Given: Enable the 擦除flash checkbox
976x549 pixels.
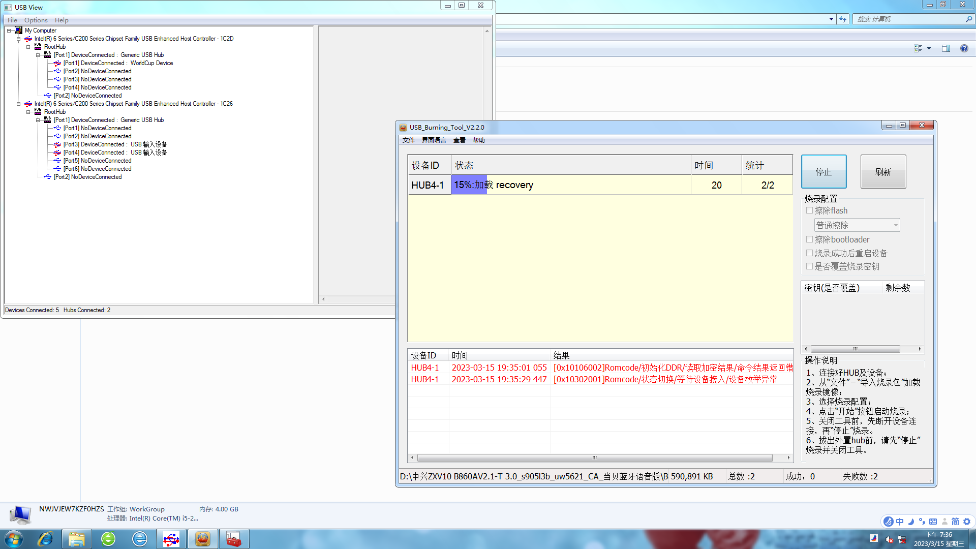Looking at the screenshot, I should pos(809,210).
